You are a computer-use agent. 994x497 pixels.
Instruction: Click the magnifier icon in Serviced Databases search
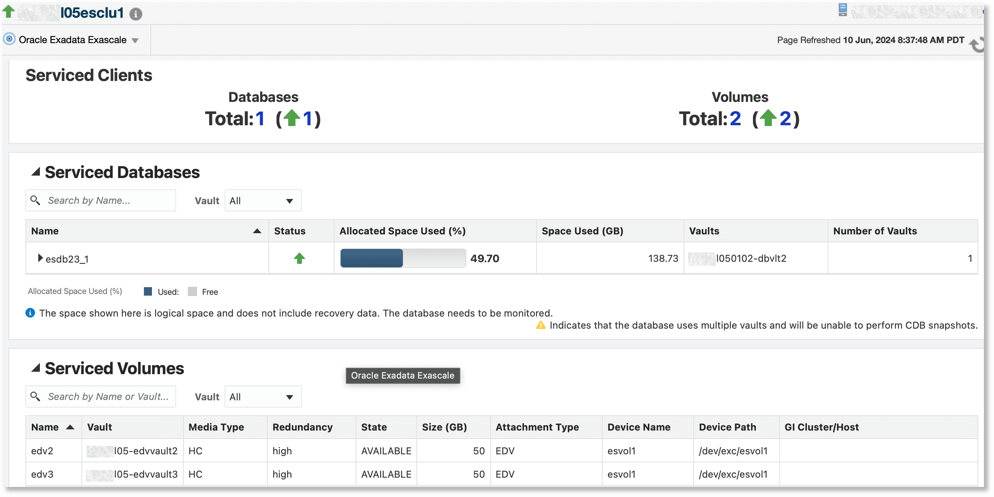tap(35, 200)
